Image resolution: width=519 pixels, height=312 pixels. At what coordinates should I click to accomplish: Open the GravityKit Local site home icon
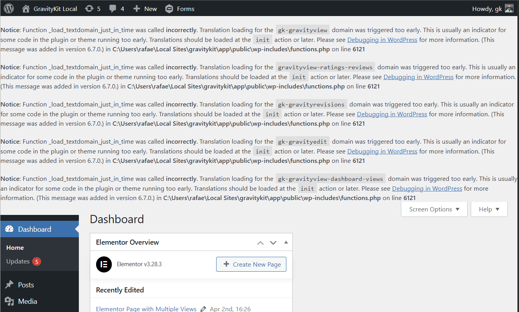pyautogui.click(x=26, y=9)
